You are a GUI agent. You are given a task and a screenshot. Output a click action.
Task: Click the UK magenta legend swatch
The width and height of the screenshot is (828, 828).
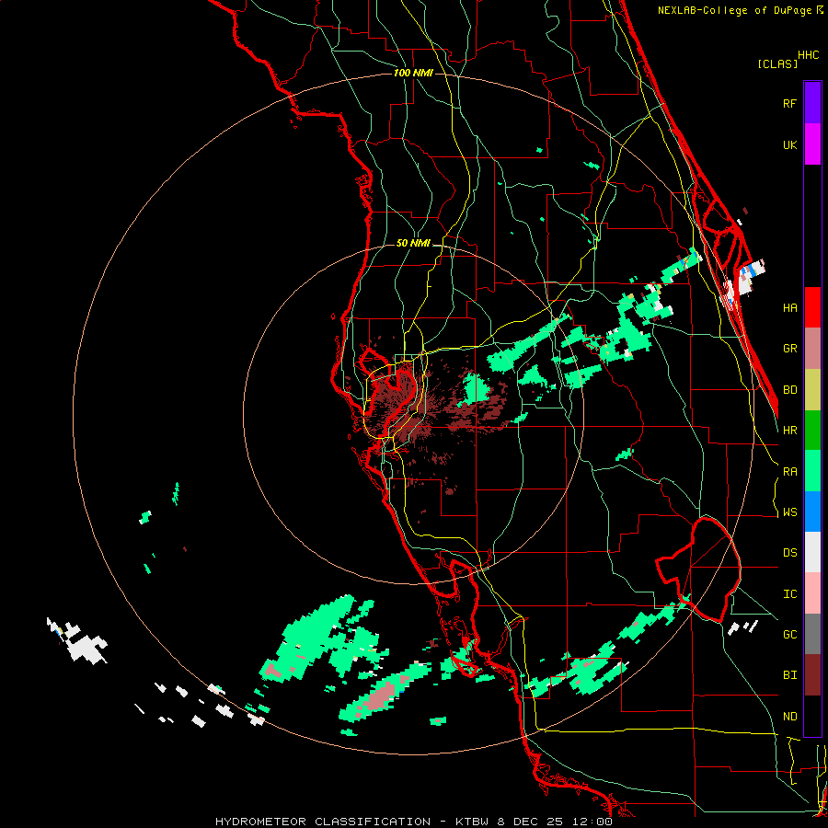point(812,144)
